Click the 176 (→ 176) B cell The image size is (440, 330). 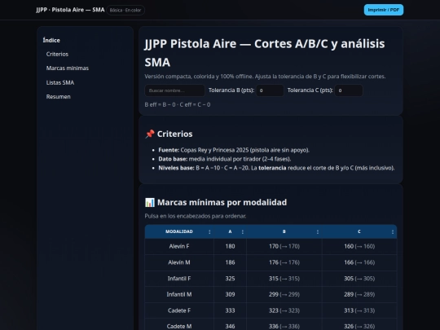tap(284, 262)
